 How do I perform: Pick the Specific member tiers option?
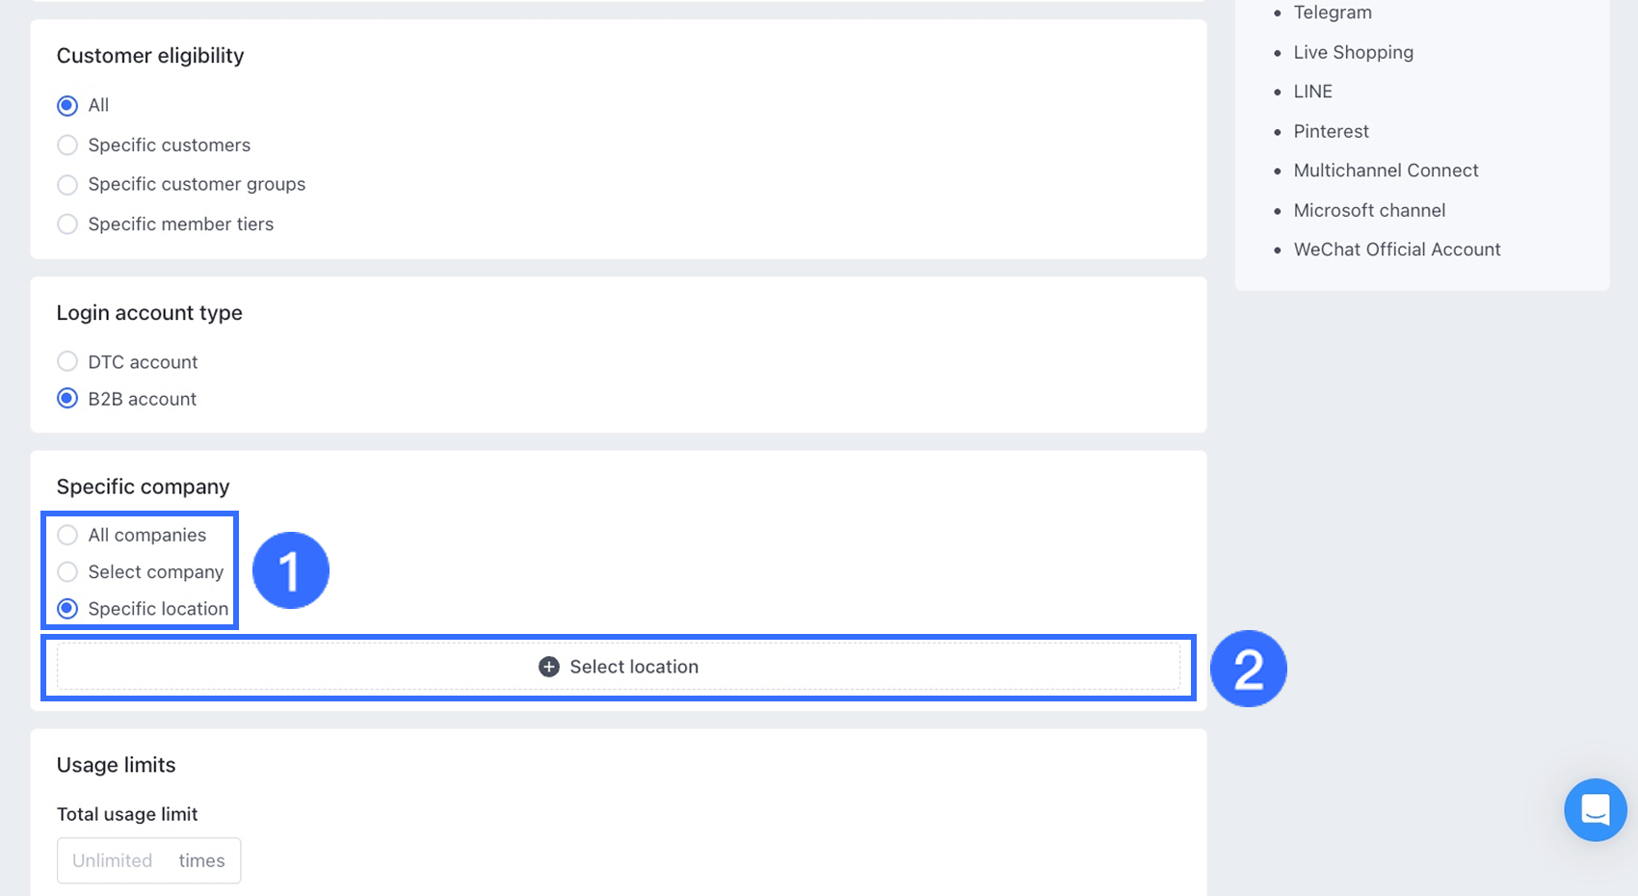[x=67, y=224]
